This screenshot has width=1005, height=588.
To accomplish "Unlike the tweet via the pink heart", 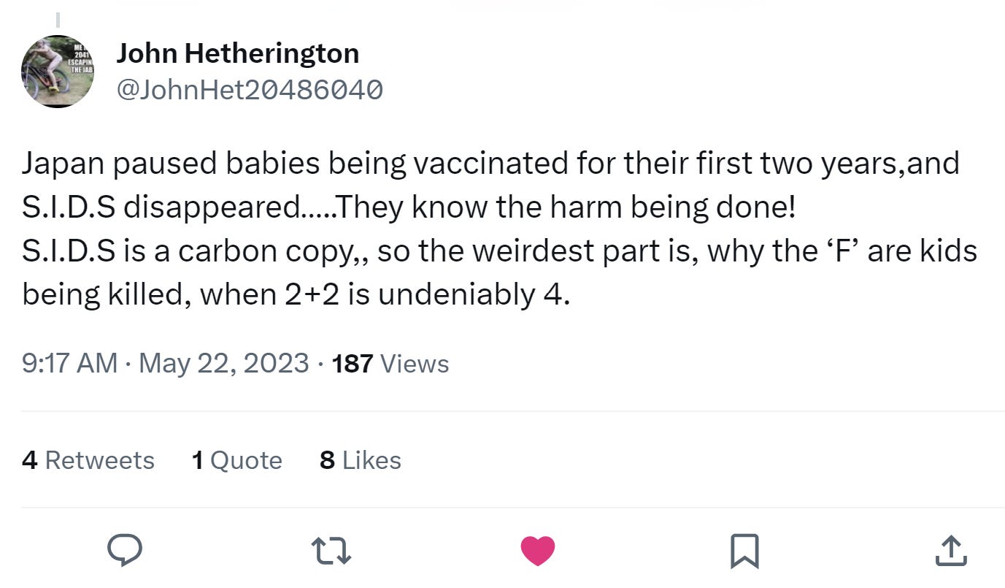I will click(x=538, y=551).
